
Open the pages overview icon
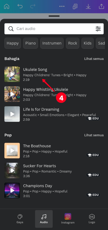(x=75, y=6)
